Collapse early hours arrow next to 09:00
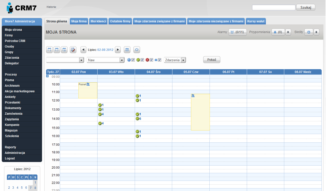The image size is (326, 191). pos(47,76)
